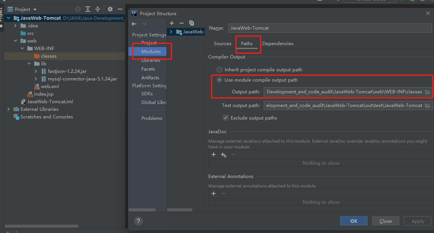Click the locate/select opened file icon in Project panel

[78, 9]
